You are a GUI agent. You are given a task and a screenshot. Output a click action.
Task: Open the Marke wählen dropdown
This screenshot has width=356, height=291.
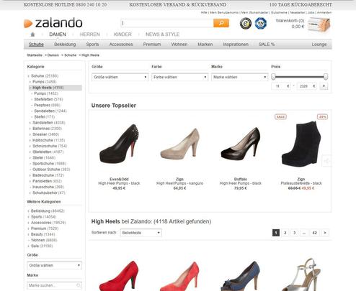(x=239, y=77)
